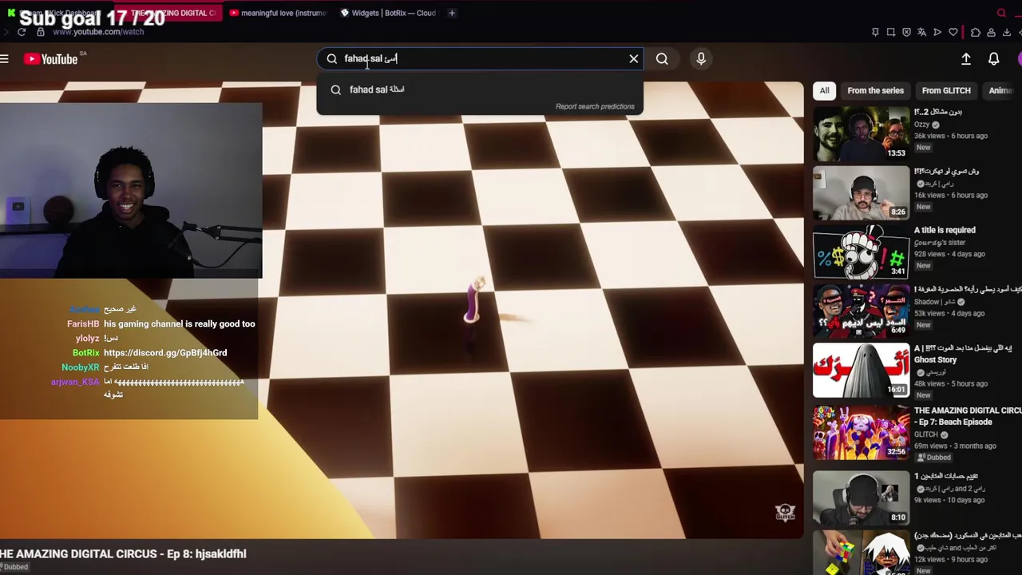Open Ep 7: Beach Episode title link
The width and height of the screenshot is (1022, 575).
pyautogui.click(x=968, y=416)
